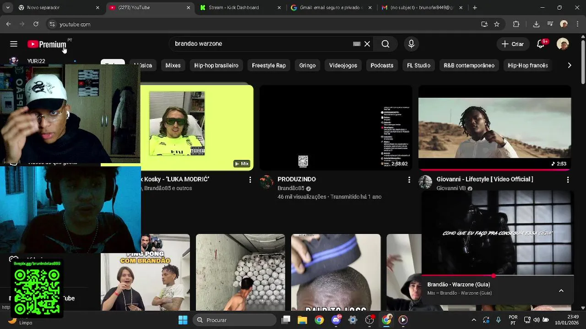Image resolution: width=586 pixels, height=329 pixels.
Task: Install app icon in address bar
Action: pyautogui.click(x=484, y=24)
